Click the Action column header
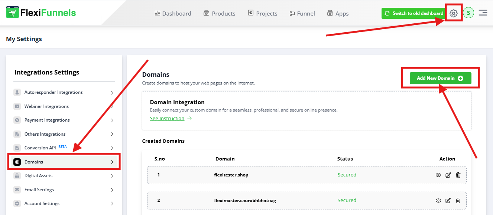493x215 pixels. (x=447, y=159)
